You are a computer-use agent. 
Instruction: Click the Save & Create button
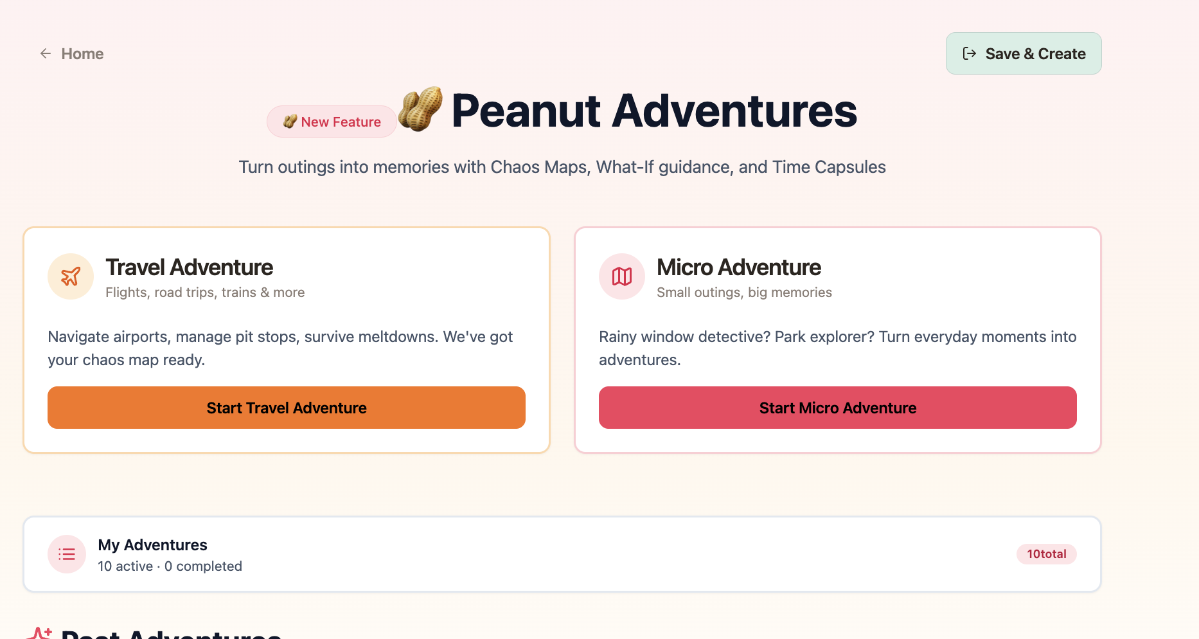coord(1024,53)
